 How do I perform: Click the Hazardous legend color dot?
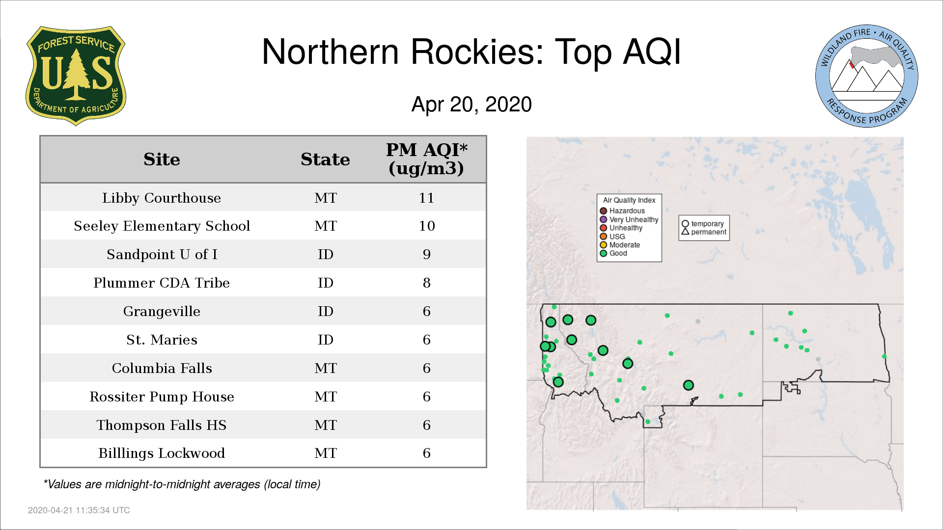(x=604, y=211)
